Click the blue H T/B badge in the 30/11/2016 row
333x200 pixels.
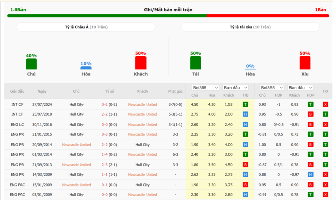click(x=245, y=124)
